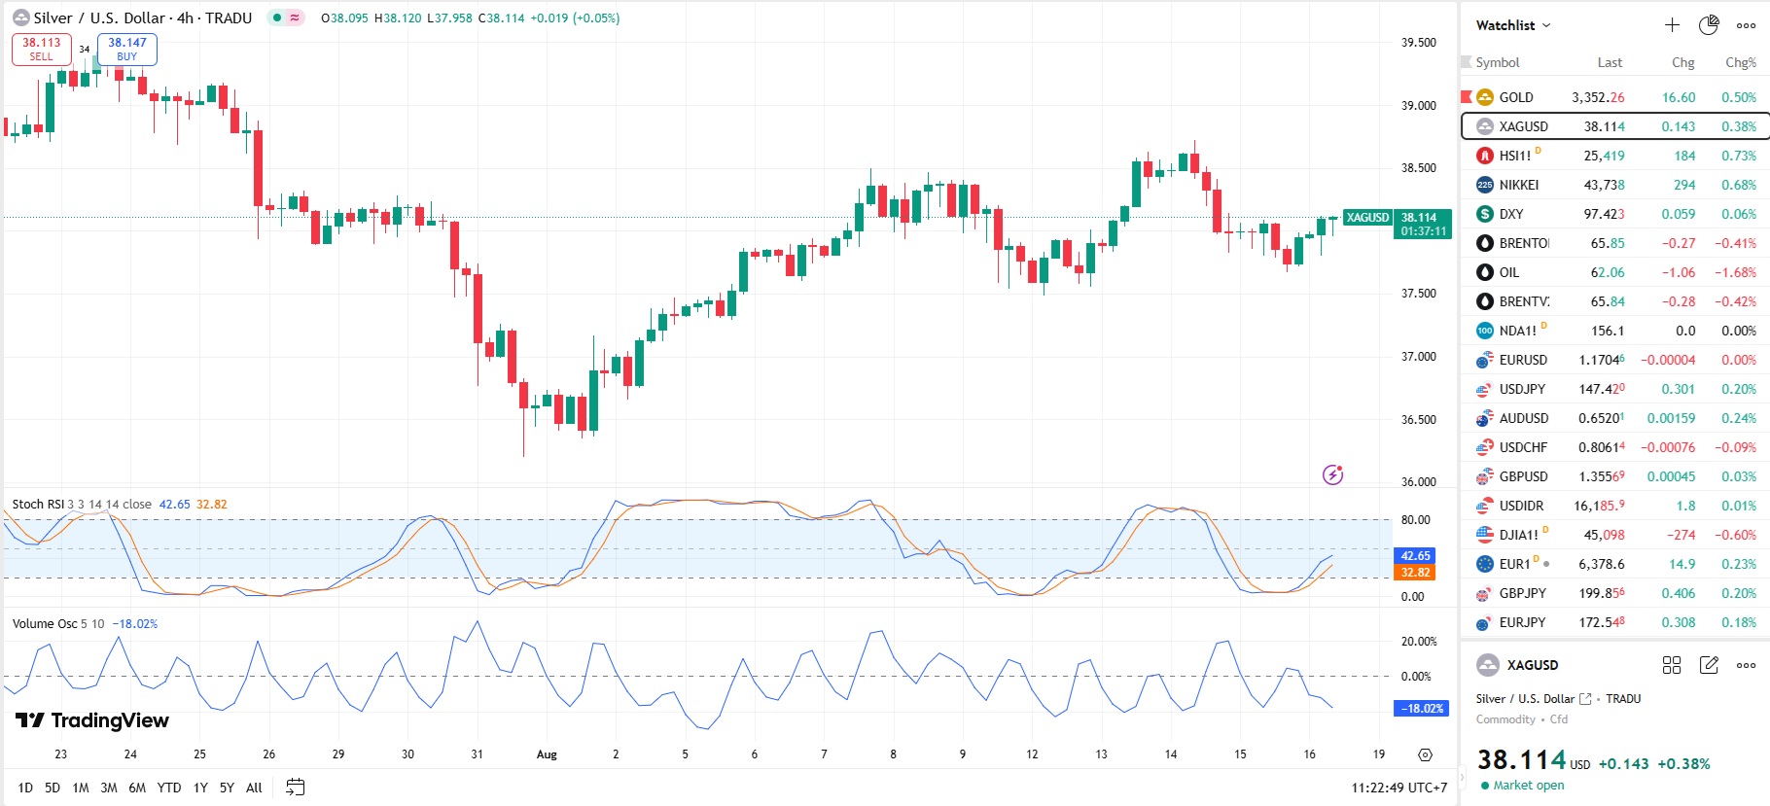Open the timezone menu UTC+7
The height and width of the screenshot is (806, 1770).
1398,788
